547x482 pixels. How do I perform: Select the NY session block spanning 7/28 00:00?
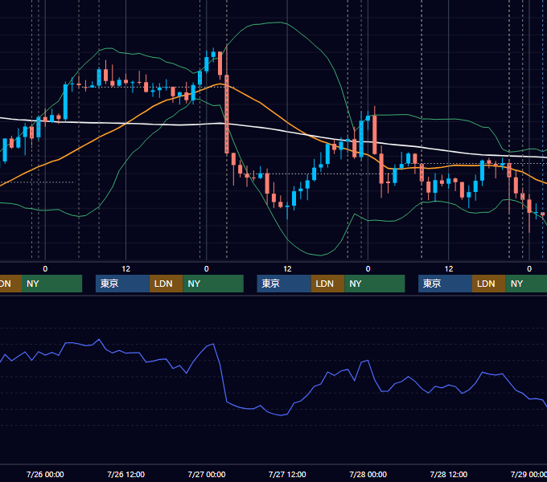point(375,284)
